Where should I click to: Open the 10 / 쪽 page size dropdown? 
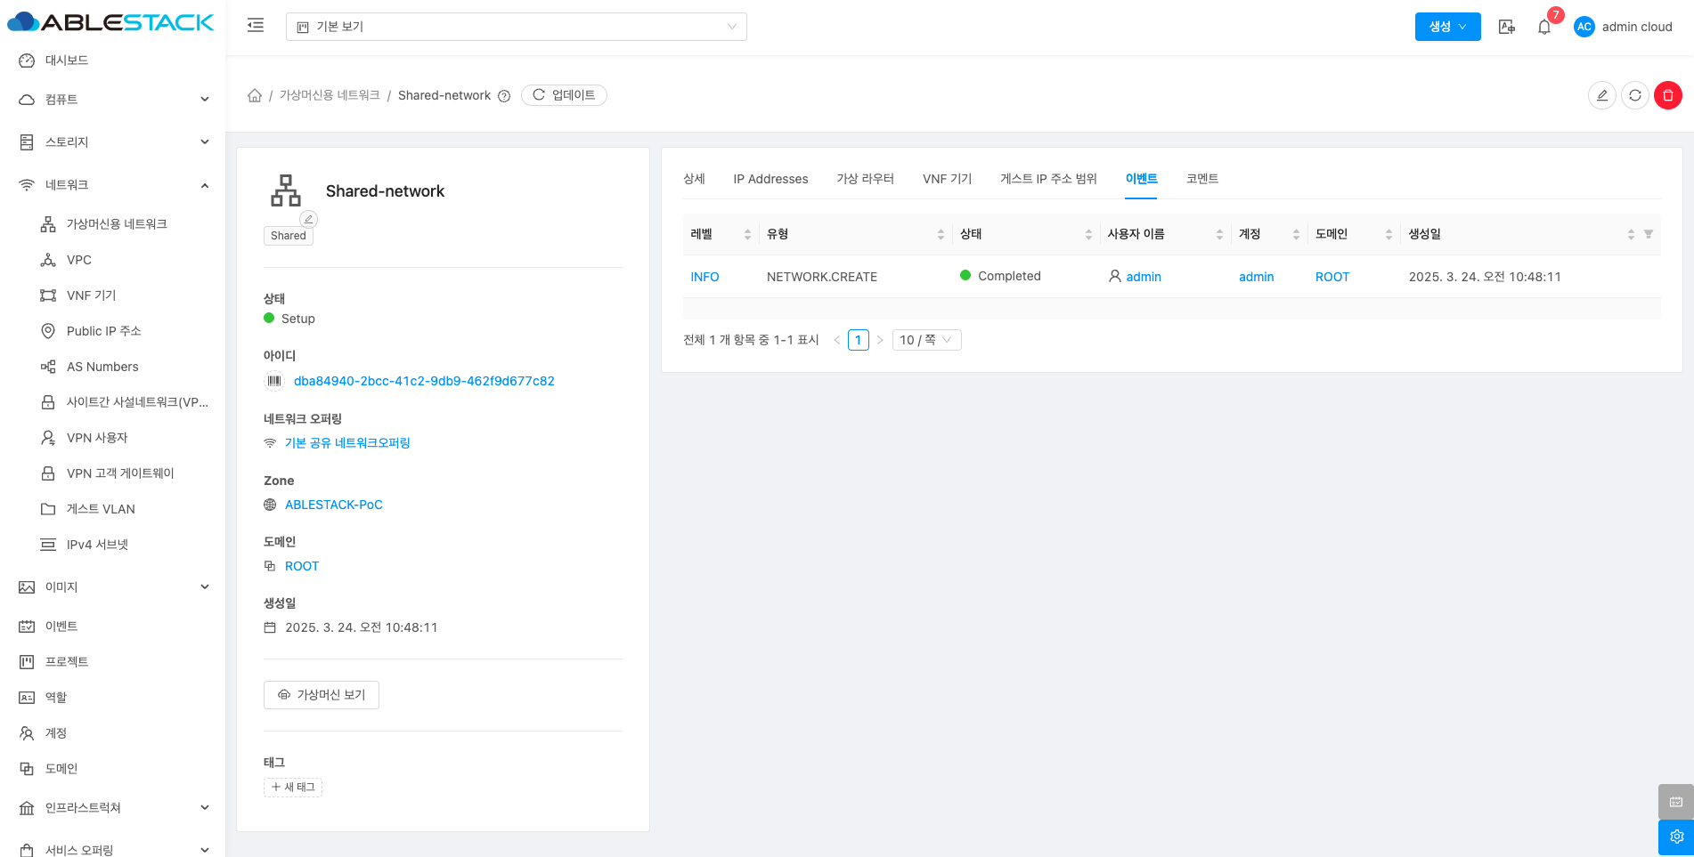[925, 340]
